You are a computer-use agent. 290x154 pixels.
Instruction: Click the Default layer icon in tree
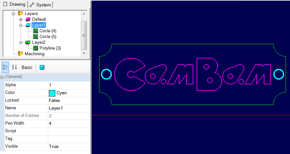(x=28, y=19)
